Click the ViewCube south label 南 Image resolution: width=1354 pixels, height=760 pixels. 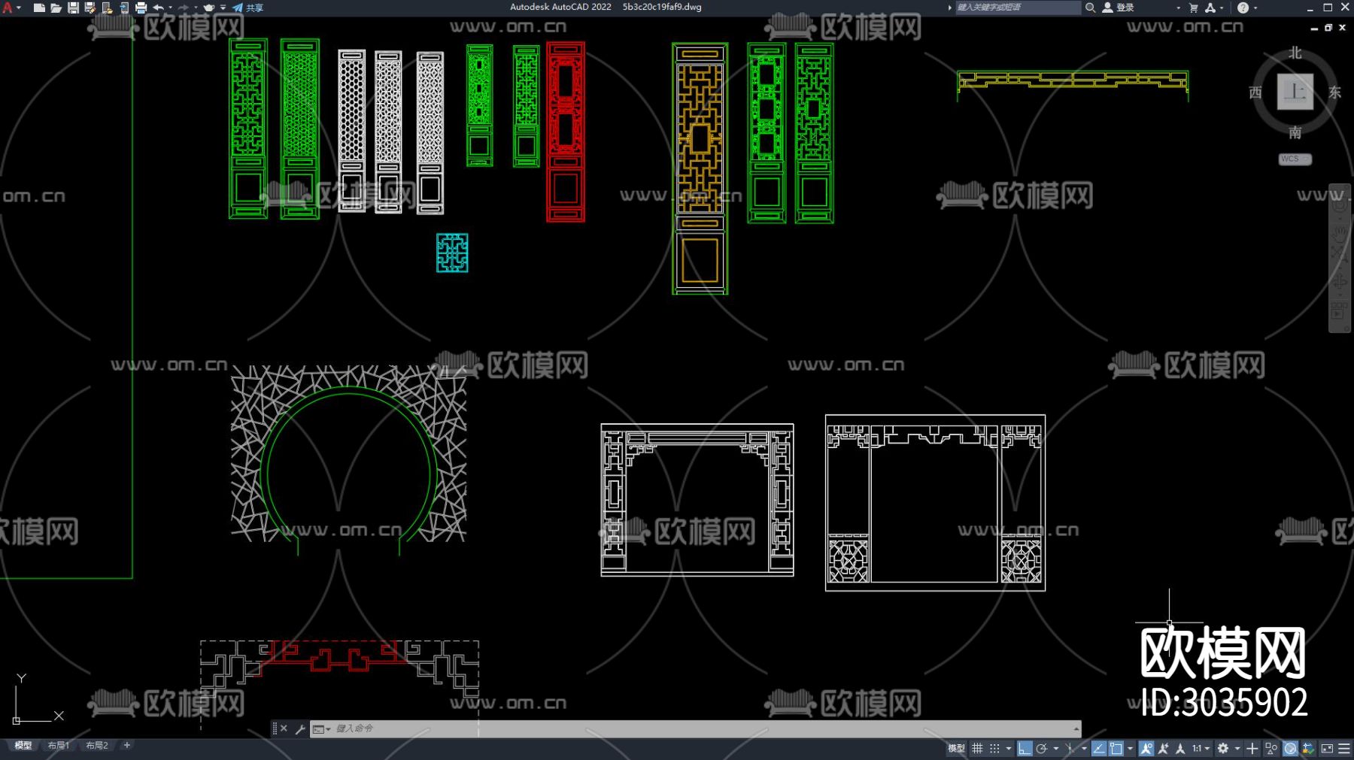tap(1295, 132)
